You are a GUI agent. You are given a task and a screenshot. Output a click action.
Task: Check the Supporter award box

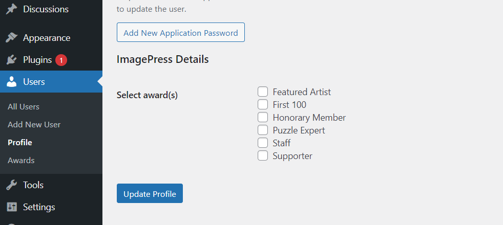tap(263, 156)
